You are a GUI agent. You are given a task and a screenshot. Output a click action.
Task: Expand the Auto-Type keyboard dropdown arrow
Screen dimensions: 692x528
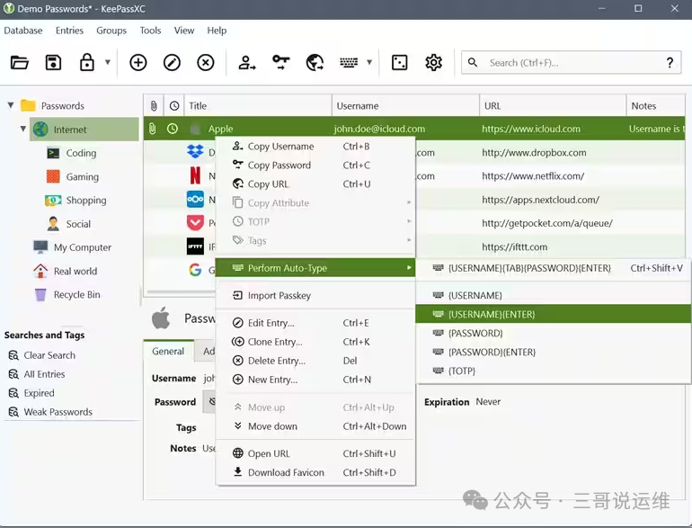369,63
